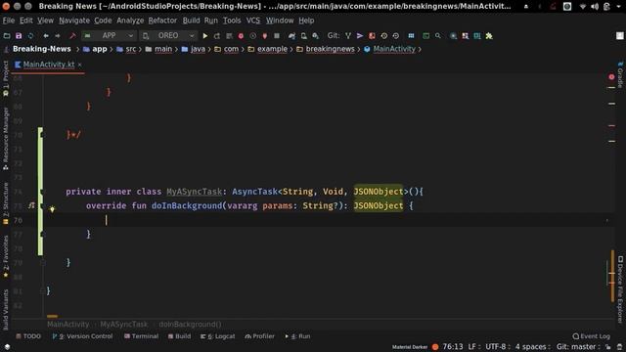
Task: Open the APP run configuration dropdown
Action: click(109, 36)
